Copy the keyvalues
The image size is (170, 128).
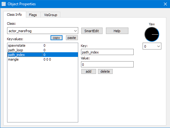pyautogui.click(x=56, y=38)
